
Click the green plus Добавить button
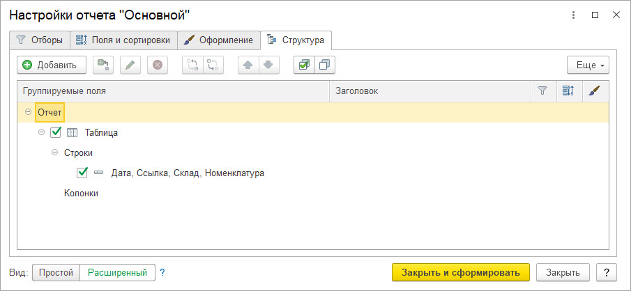coord(52,65)
